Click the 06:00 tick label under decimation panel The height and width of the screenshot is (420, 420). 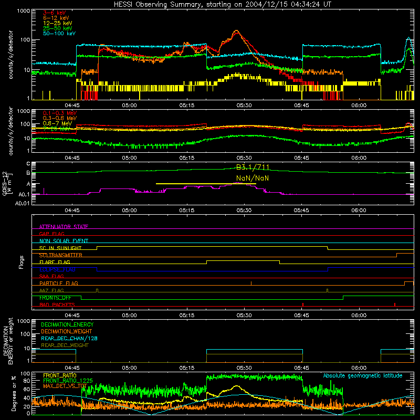coord(359,368)
